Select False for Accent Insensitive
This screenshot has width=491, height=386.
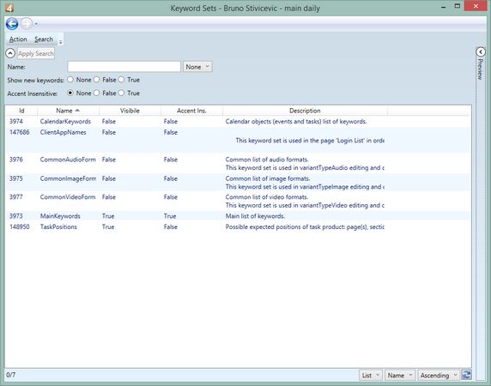(96, 93)
